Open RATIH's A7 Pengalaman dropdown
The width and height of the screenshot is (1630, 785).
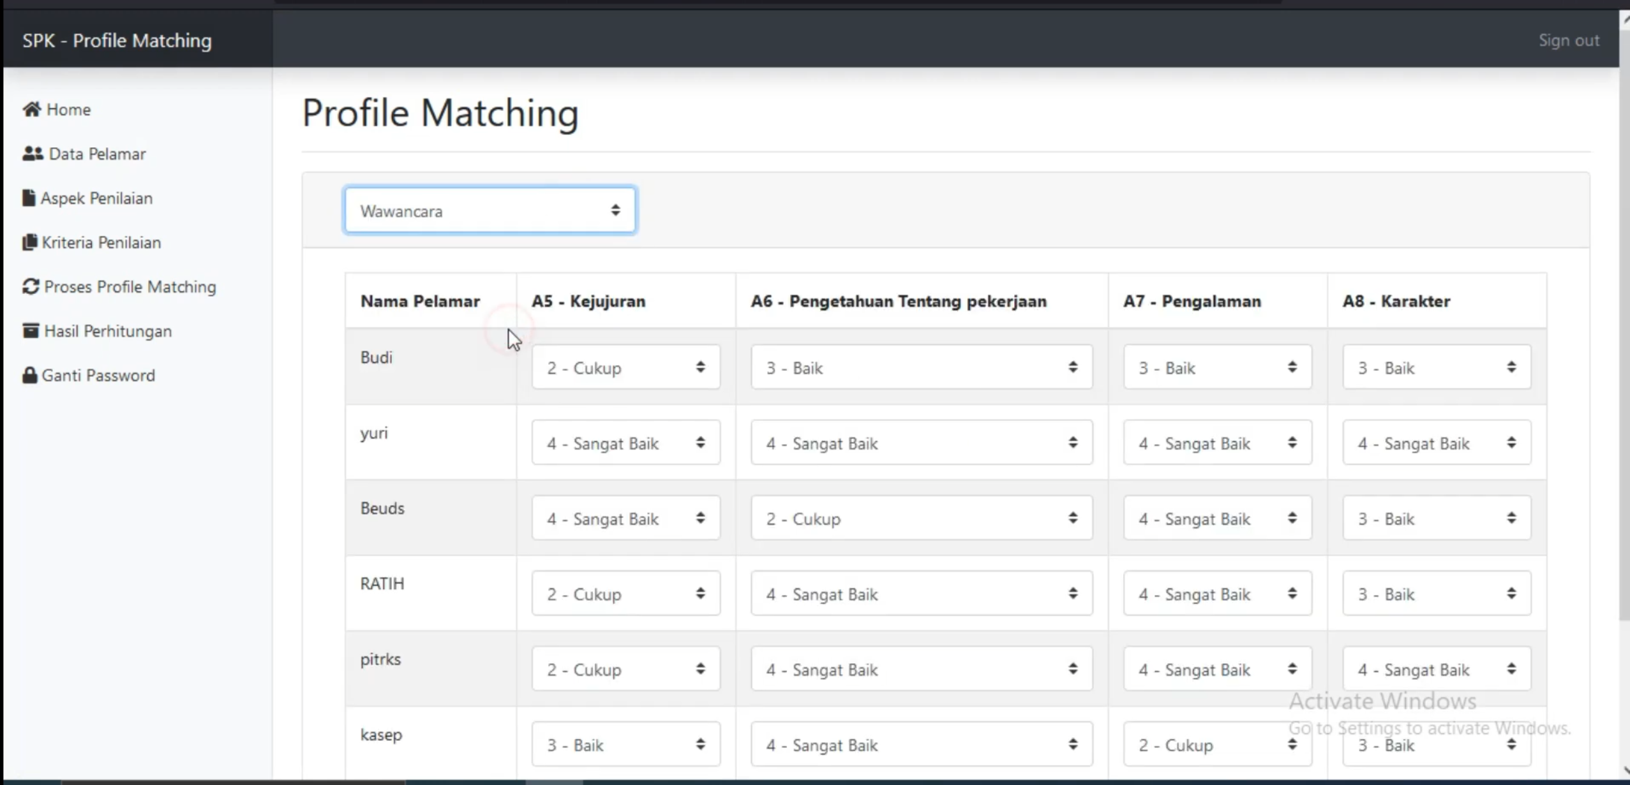1217,594
